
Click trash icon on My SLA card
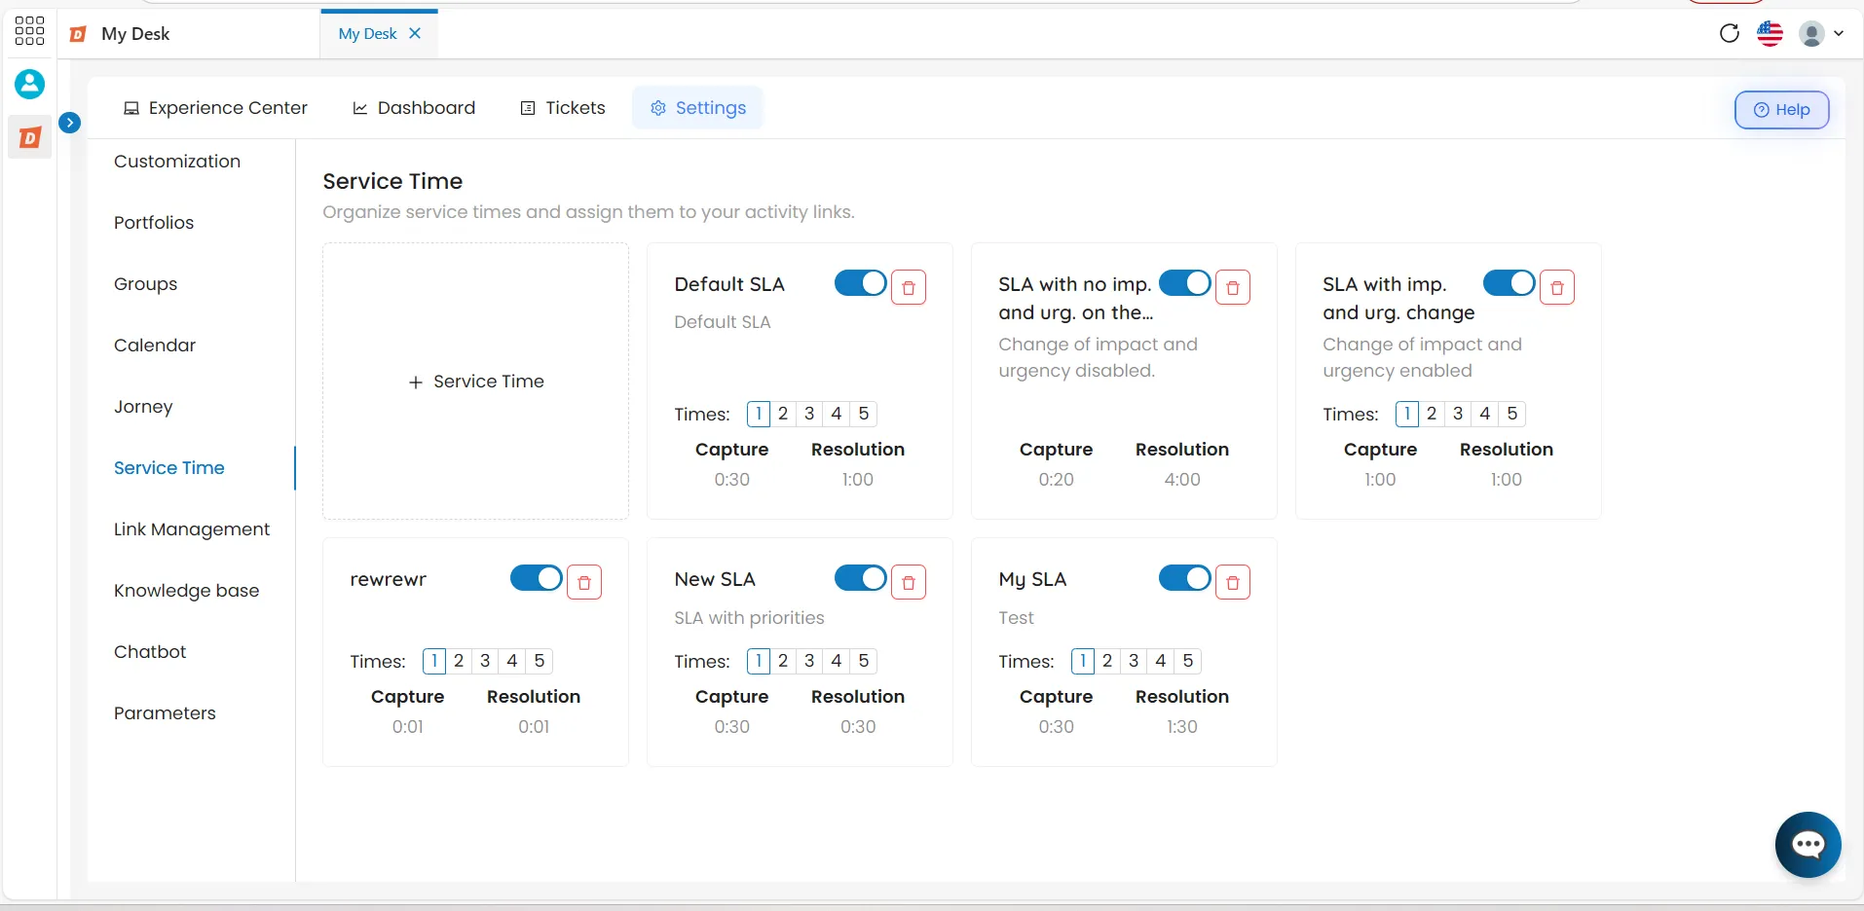click(1233, 582)
